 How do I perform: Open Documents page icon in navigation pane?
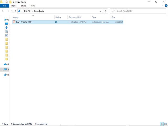(x=7, y=31)
